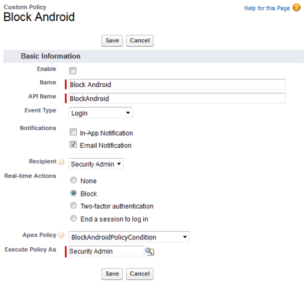Click the Block Android page title
The image size is (307, 283).
point(39,17)
